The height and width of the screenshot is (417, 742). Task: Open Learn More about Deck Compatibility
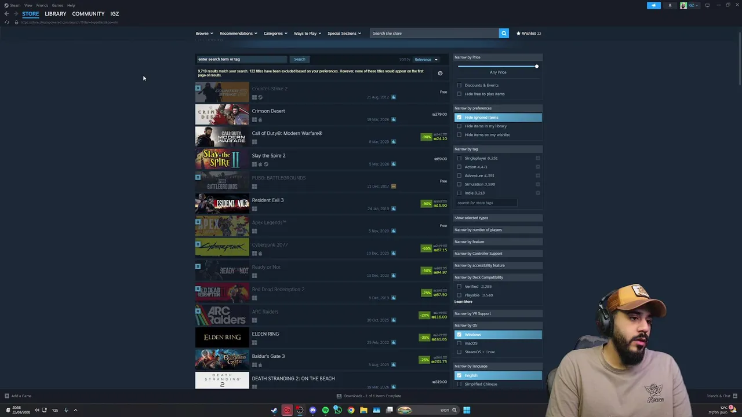coord(463,302)
